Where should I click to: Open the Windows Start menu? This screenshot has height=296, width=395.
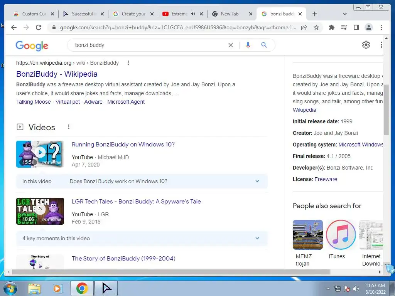click(x=10, y=288)
